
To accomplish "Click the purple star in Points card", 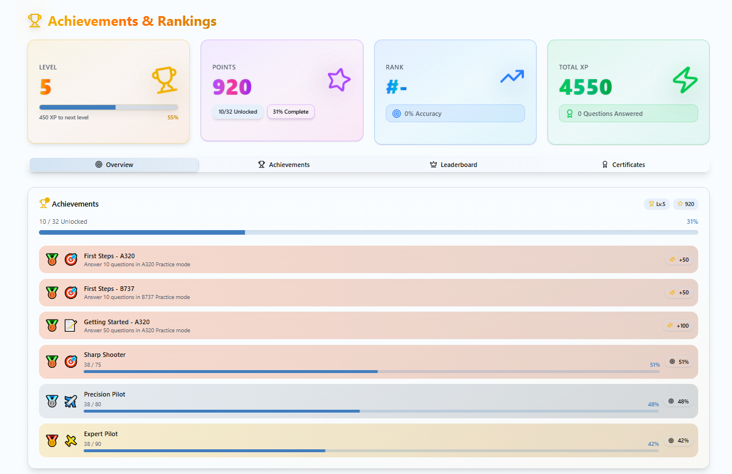I will pyautogui.click(x=339, y=80).
